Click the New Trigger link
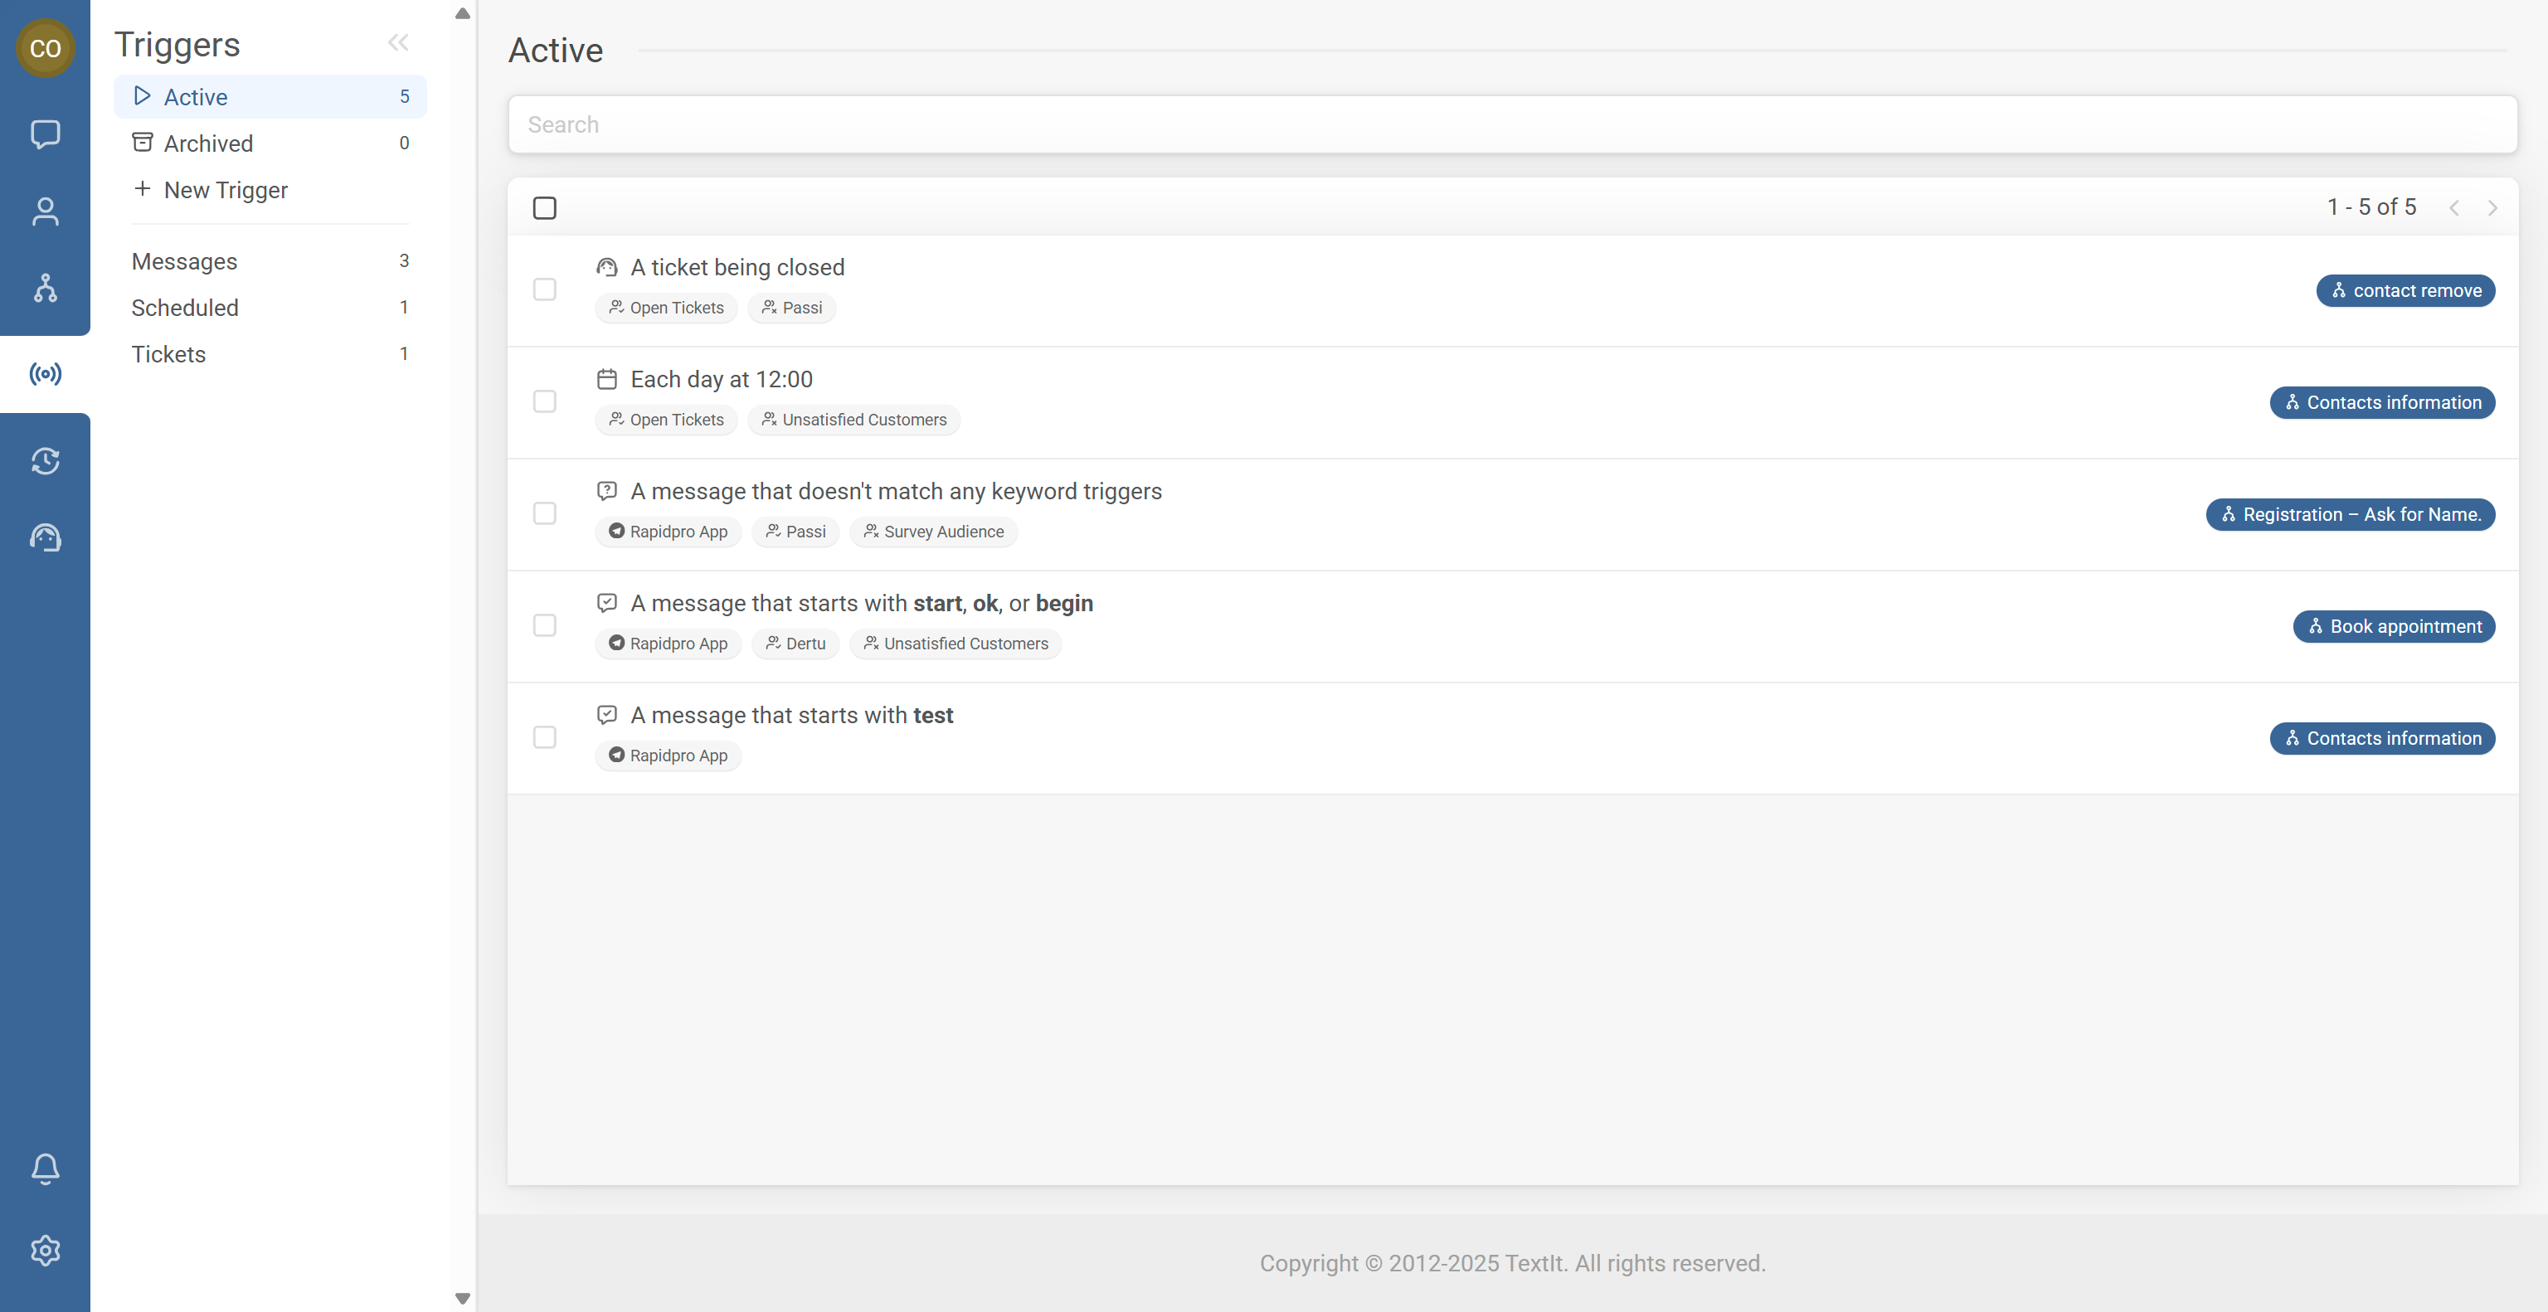The width and height of the screenshot is (2548, 1312). (225, 190)
